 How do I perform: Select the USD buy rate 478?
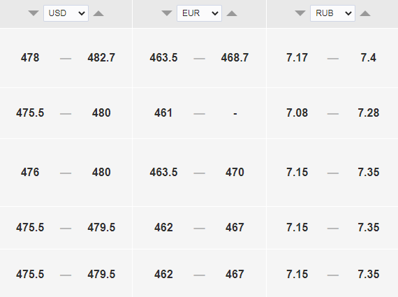(x=30, y=58)
